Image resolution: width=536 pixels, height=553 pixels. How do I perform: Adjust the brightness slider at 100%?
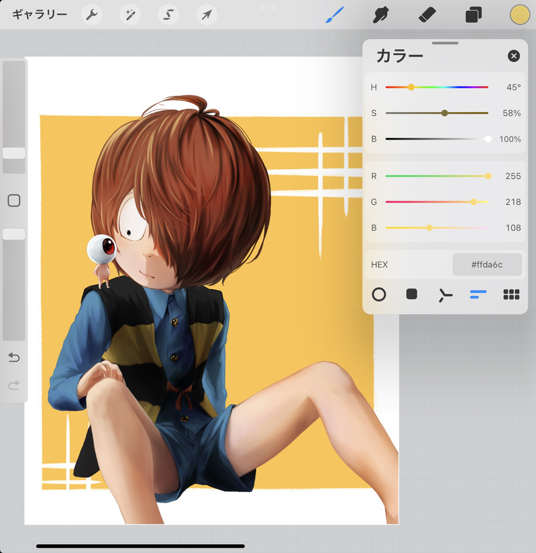[437, 139]
